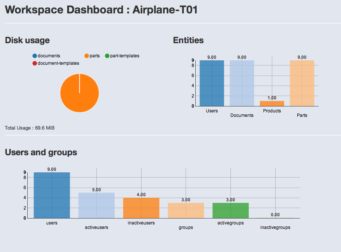Click the inactivegroups axis label

coord(275,227)
